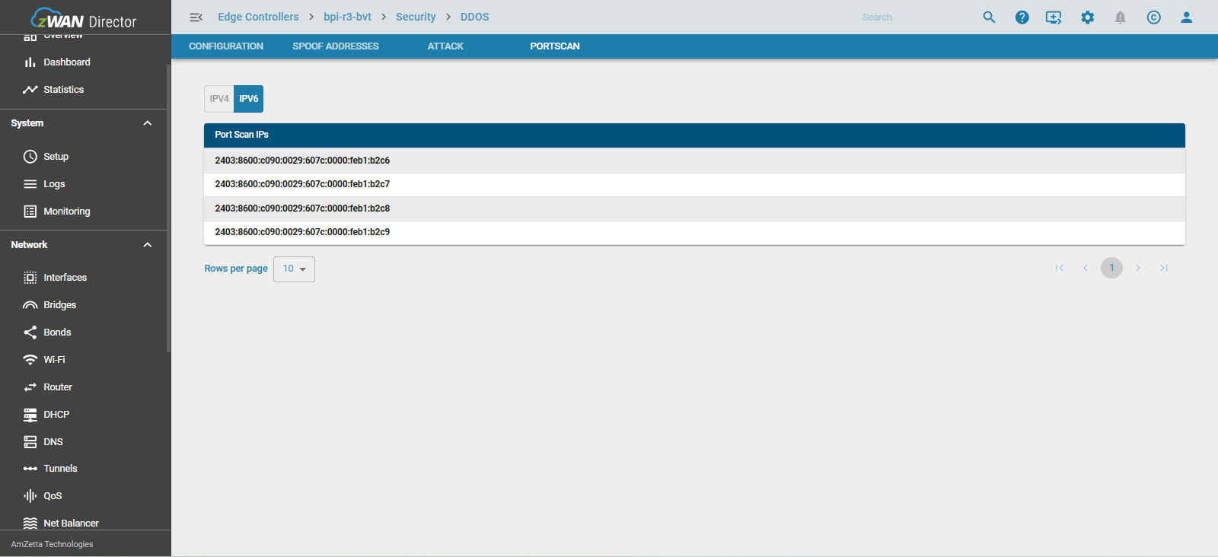Click the copyright circle icon

coord(1153,17)
